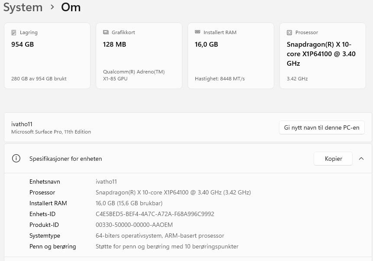The height and width of the screenshot is (261, 373).
Task: Open the Installert RAM 16,0 GB card
Action: coord(231,56)
